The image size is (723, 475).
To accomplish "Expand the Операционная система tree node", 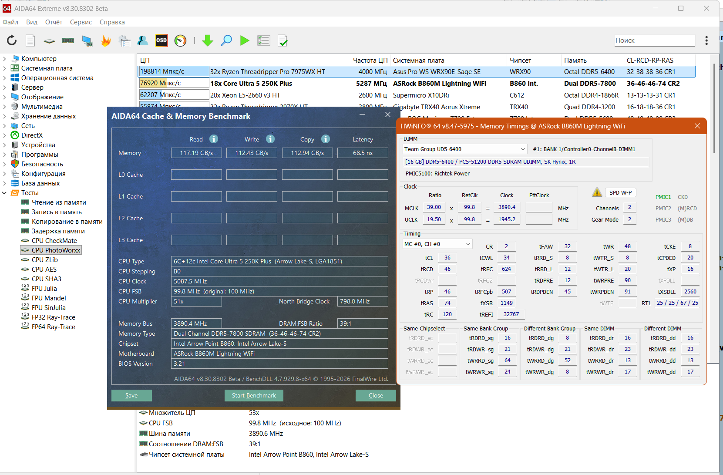I will point(4,78).
